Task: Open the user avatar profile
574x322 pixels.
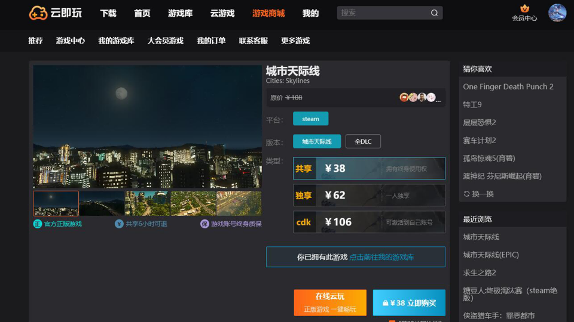Action: [x=557, y=13]
